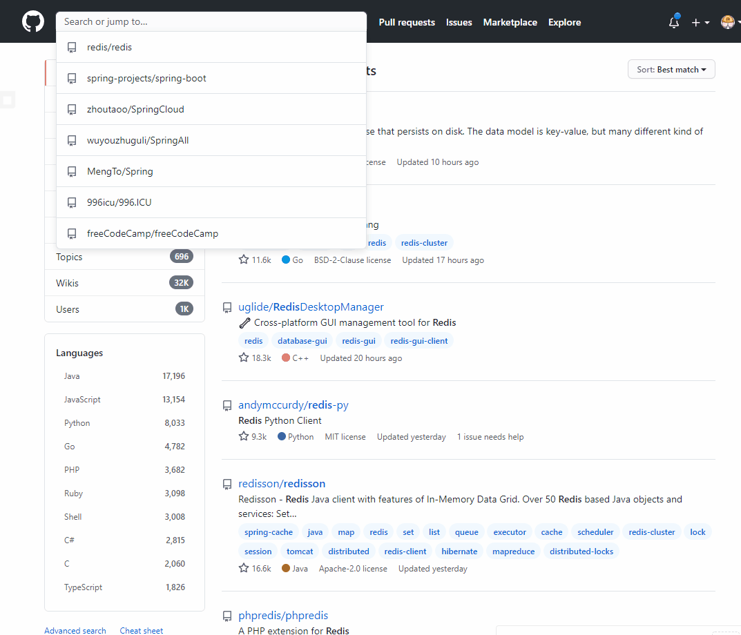Expand the plus create-new dropdown
Viewport: 741px width, 635px height.
click(700, 22)
